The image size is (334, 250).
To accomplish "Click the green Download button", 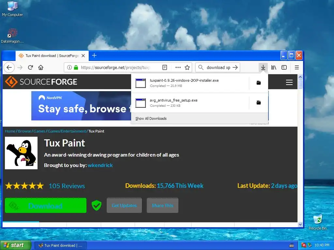I will tap(46, 205).
